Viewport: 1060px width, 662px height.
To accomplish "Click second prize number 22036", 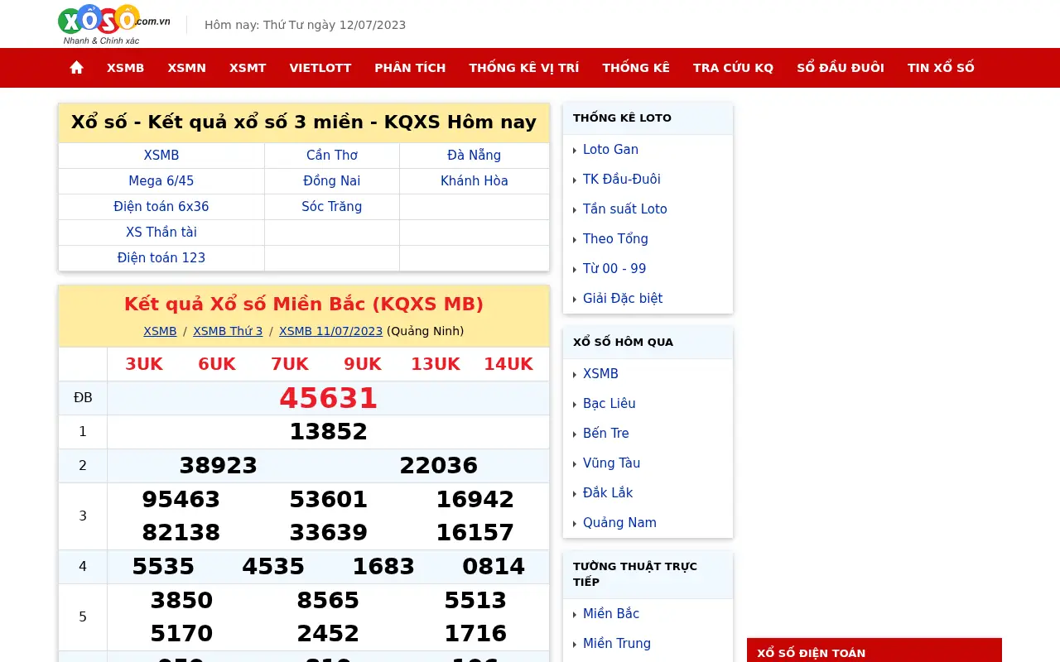I will click(x=439, y=466).
